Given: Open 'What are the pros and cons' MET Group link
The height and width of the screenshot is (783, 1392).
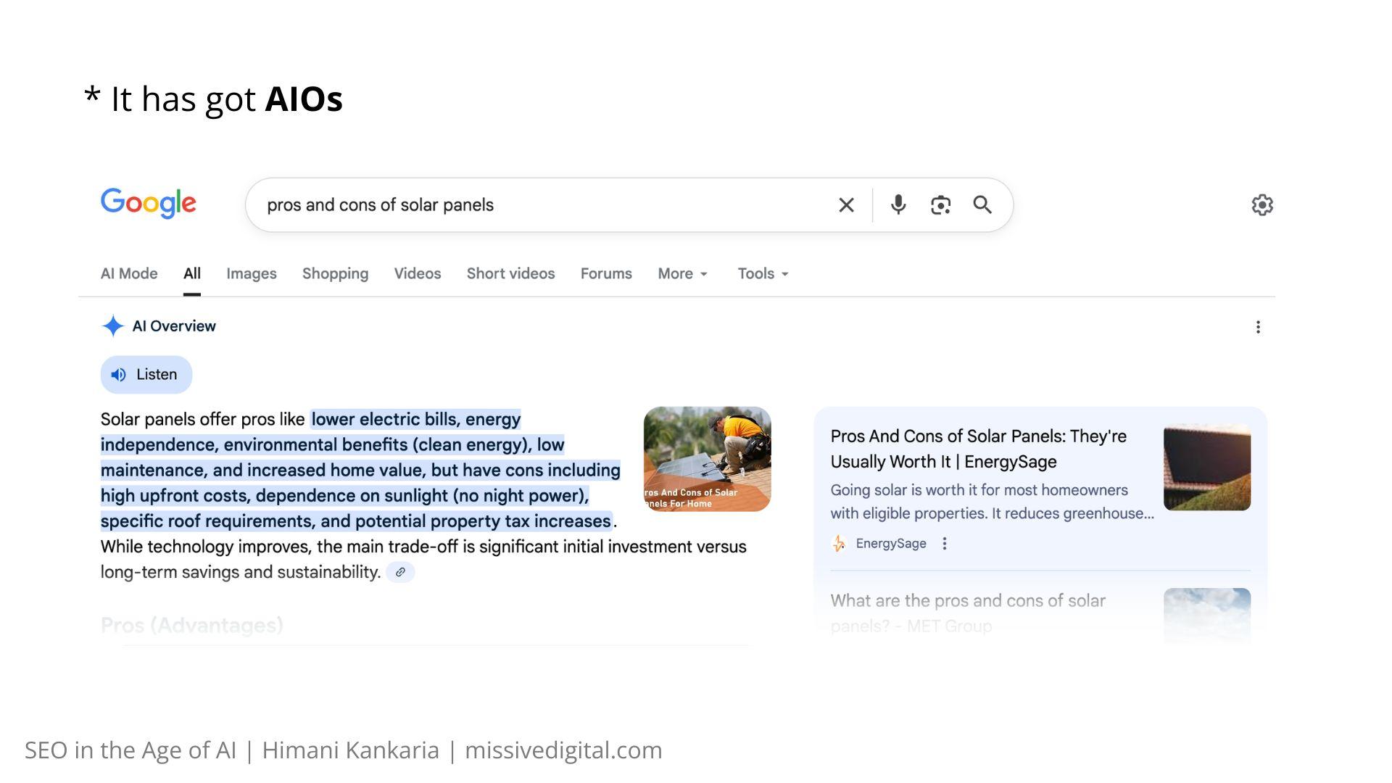Looking at the screenshot, I should tap(967, 613).
